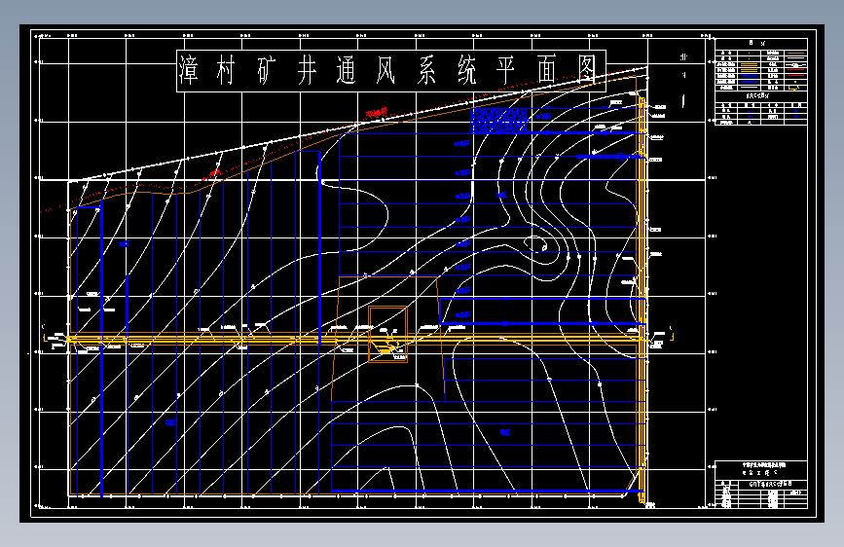Select the thick blue line along bottom edge

[x=487, y=491]
